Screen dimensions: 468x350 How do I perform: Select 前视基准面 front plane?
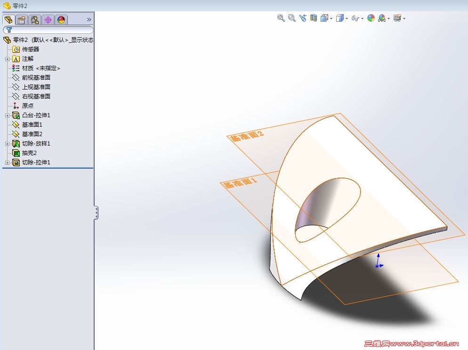tap(32, 78)
